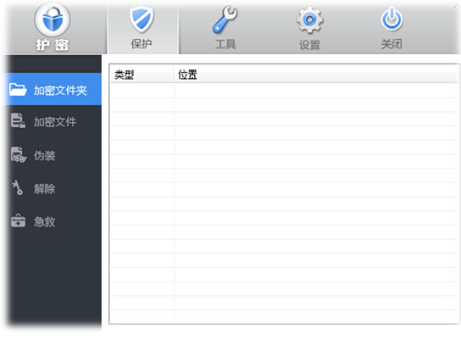Choose 伪装 text in the sidebar
This screenshot has width=461, height=340.
pyautogui.click(x=44, y=156)
